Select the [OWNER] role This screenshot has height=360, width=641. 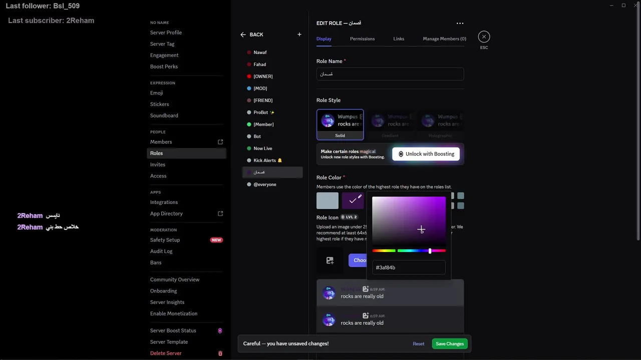(272, 76)
